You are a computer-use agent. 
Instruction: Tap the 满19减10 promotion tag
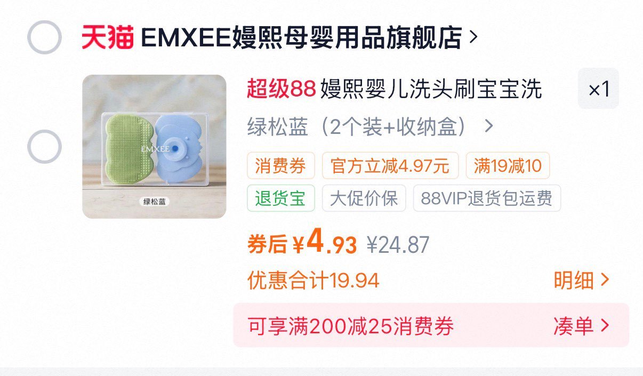[508, 166]
